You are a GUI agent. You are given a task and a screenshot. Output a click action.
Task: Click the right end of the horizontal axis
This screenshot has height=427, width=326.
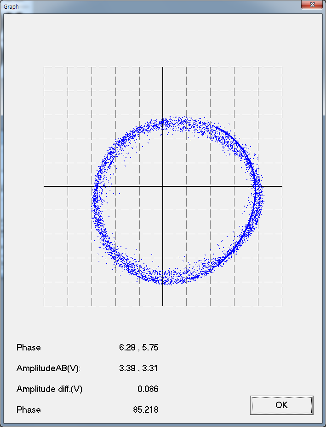click(281, 186)
